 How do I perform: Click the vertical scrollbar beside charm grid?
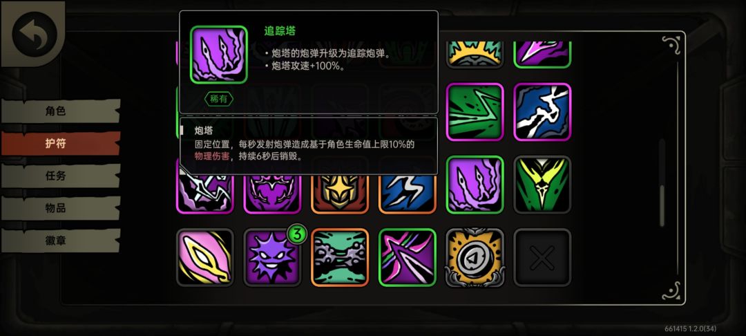coord(662,183)
